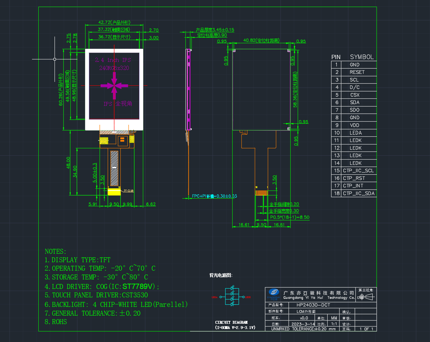Click the hatched rectangle on the FPC tail

(114, 168)
